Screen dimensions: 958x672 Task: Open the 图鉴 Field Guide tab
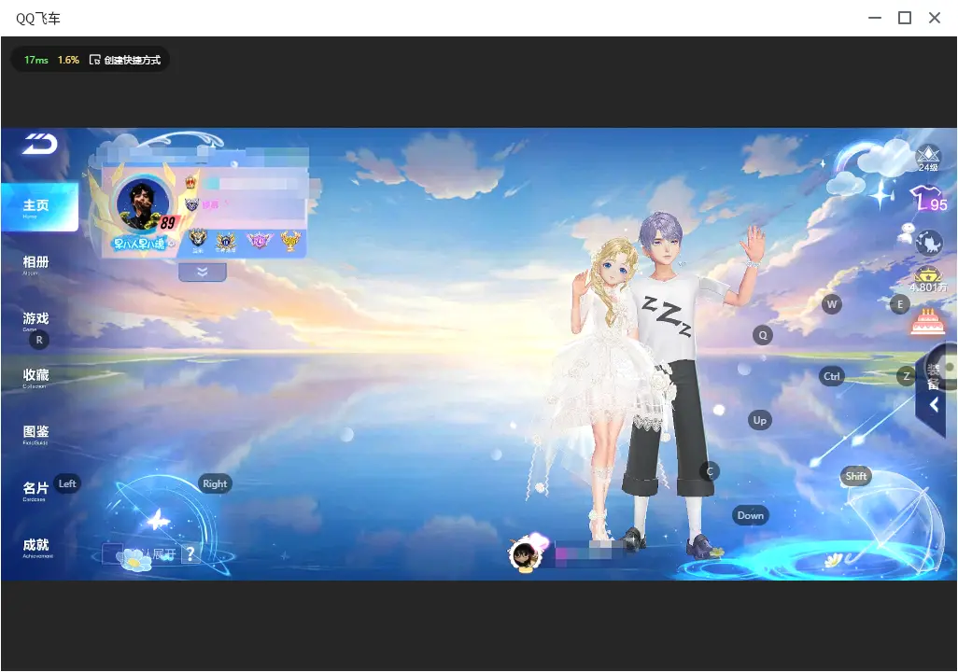35,434
